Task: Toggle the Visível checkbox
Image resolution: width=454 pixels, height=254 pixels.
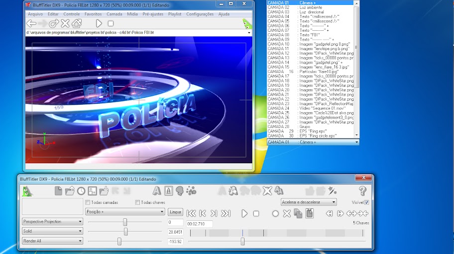Action: [x=367, y=202]
